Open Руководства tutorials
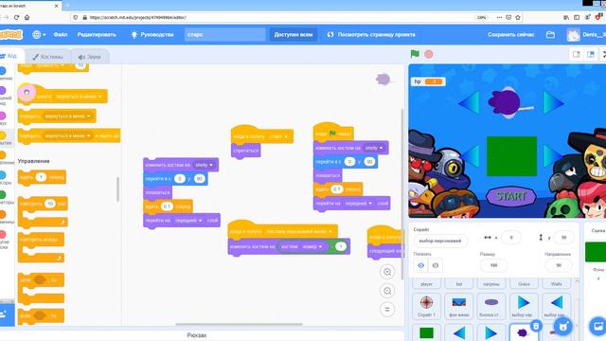Viewport: 606px width, 341px height. pyautogui.click(x=152, y=35)
